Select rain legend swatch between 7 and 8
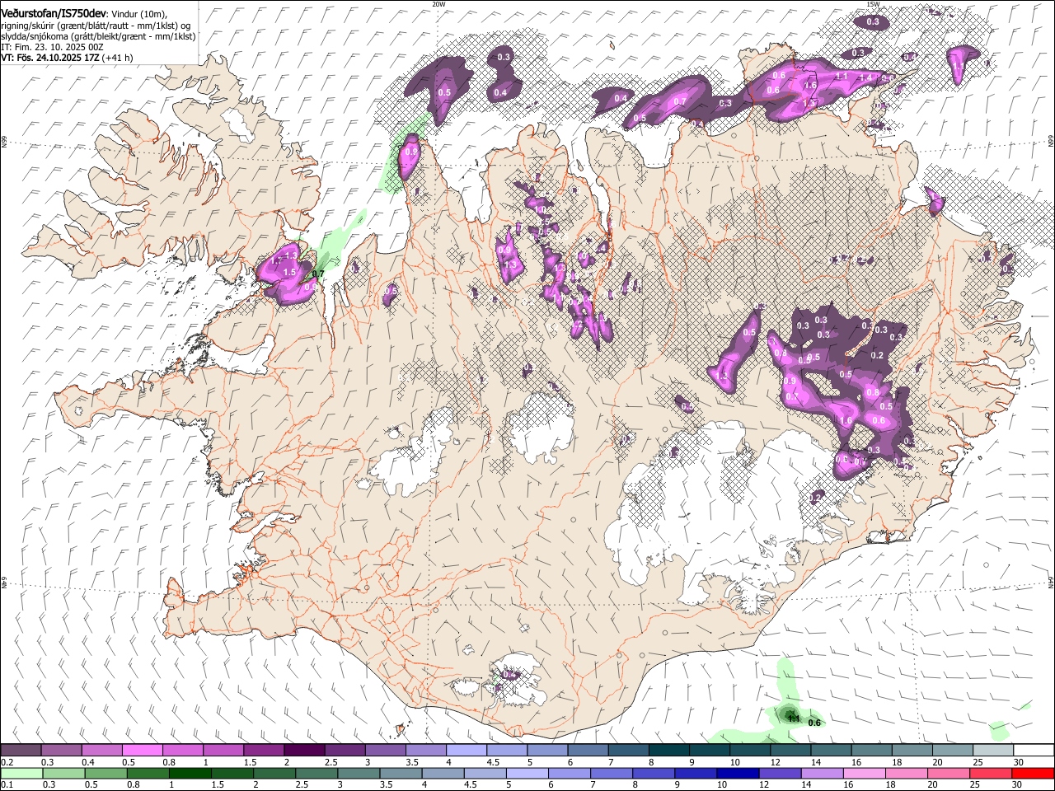 click(612, 773)
